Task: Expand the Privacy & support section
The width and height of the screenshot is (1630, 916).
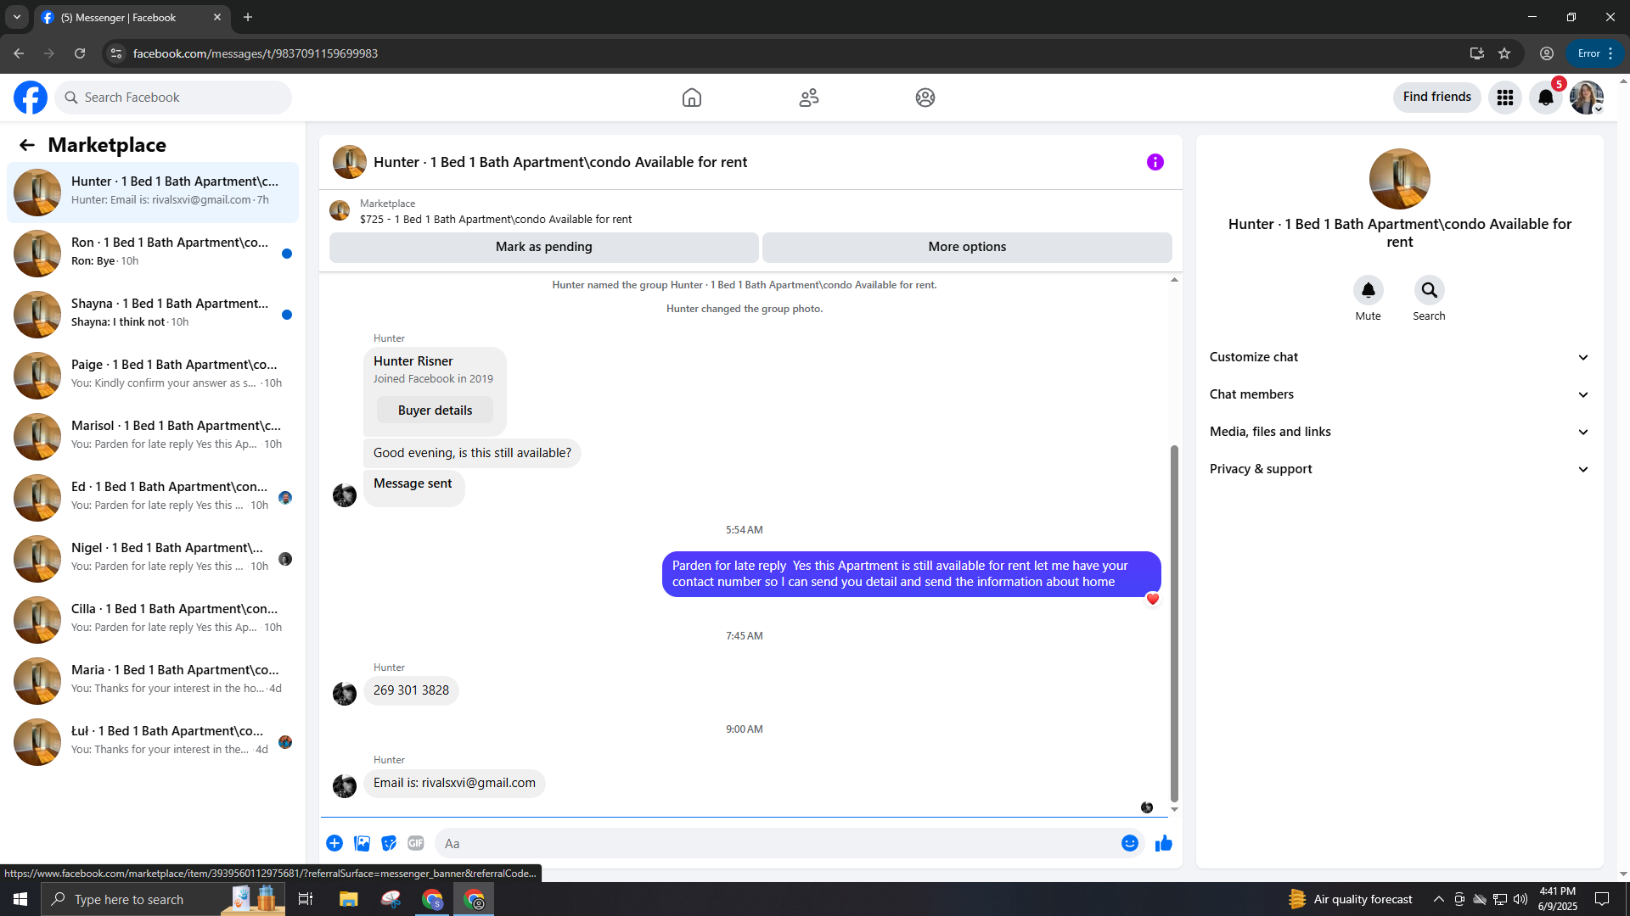Action: pyautogui.click(x=1399, y=469)
